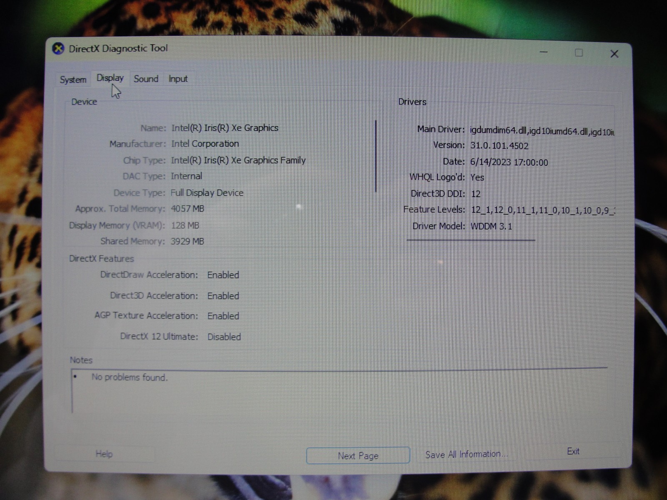Click DirectDraw Acceleration 'Enabled' status
The height and width of the screenshot is (500, 667).
223,275
